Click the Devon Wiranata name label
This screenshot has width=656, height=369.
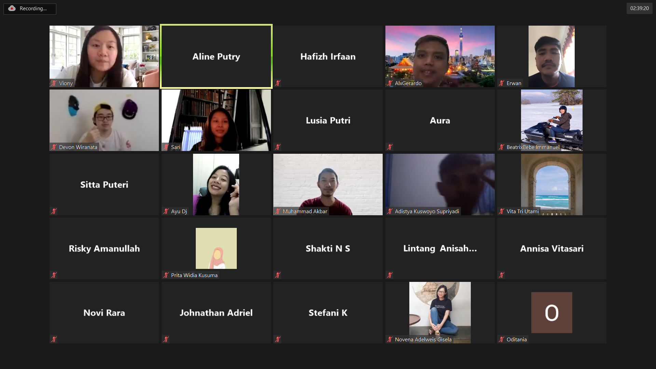[x=78, y=147]
